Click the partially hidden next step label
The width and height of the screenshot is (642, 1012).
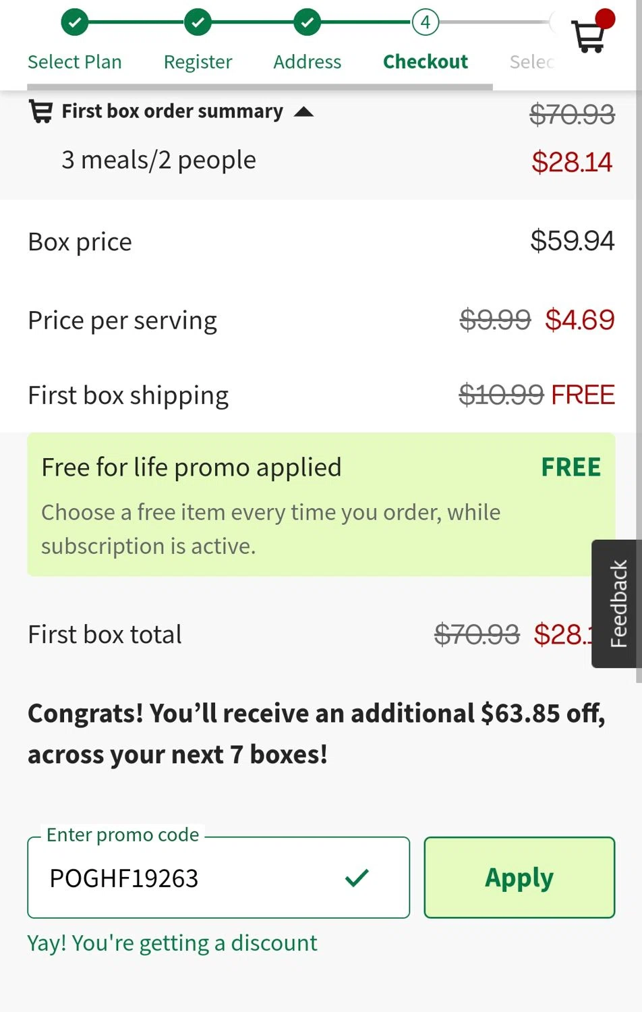[531, 62]
